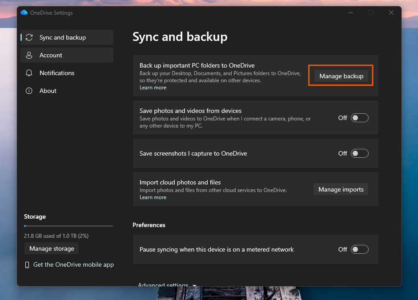Image resolution: width=418 pixels, height=300 pixels.
Task: Click the storage usage progress bar
Action: pyautogui.click(x=68, y=226)
